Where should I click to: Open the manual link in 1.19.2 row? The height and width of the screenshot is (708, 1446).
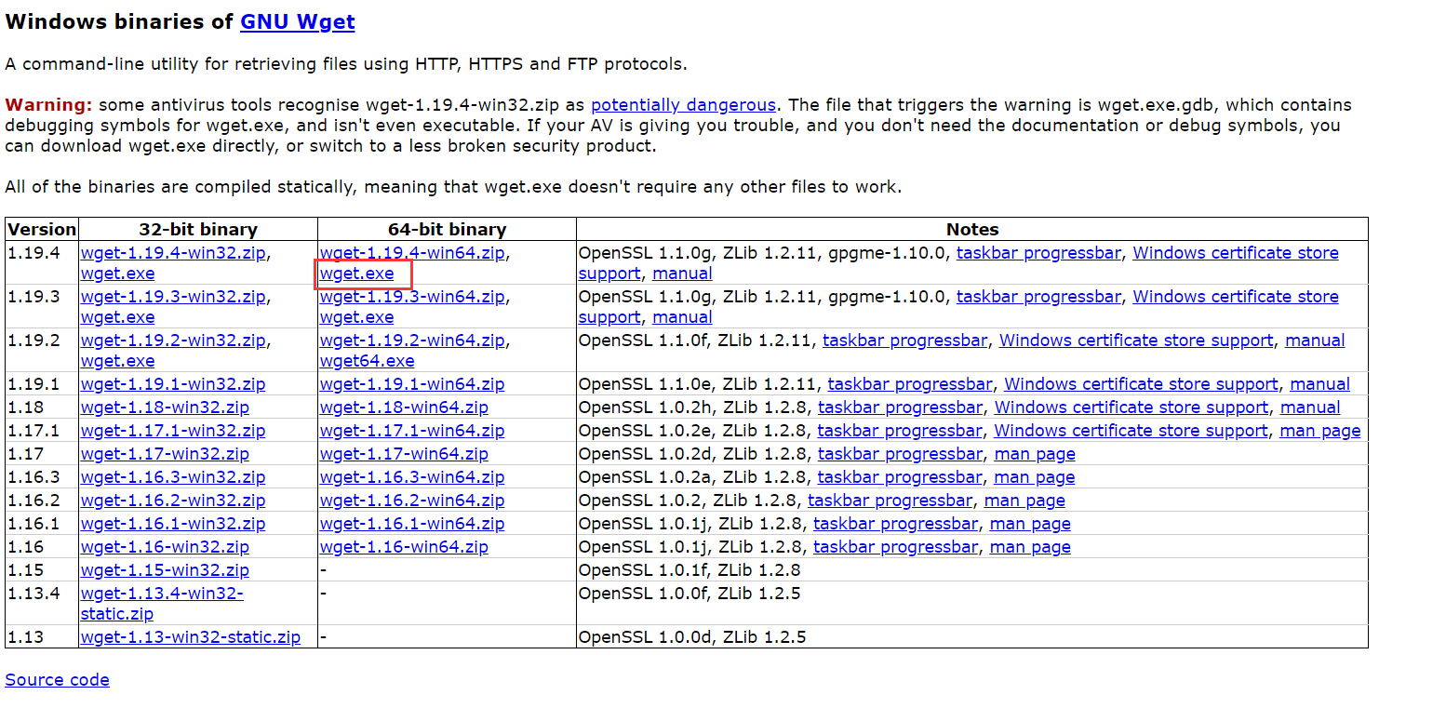[x=1315, y=341]
